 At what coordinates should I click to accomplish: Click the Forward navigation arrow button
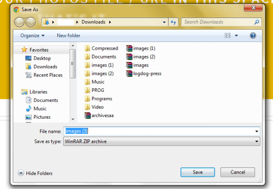31,22
